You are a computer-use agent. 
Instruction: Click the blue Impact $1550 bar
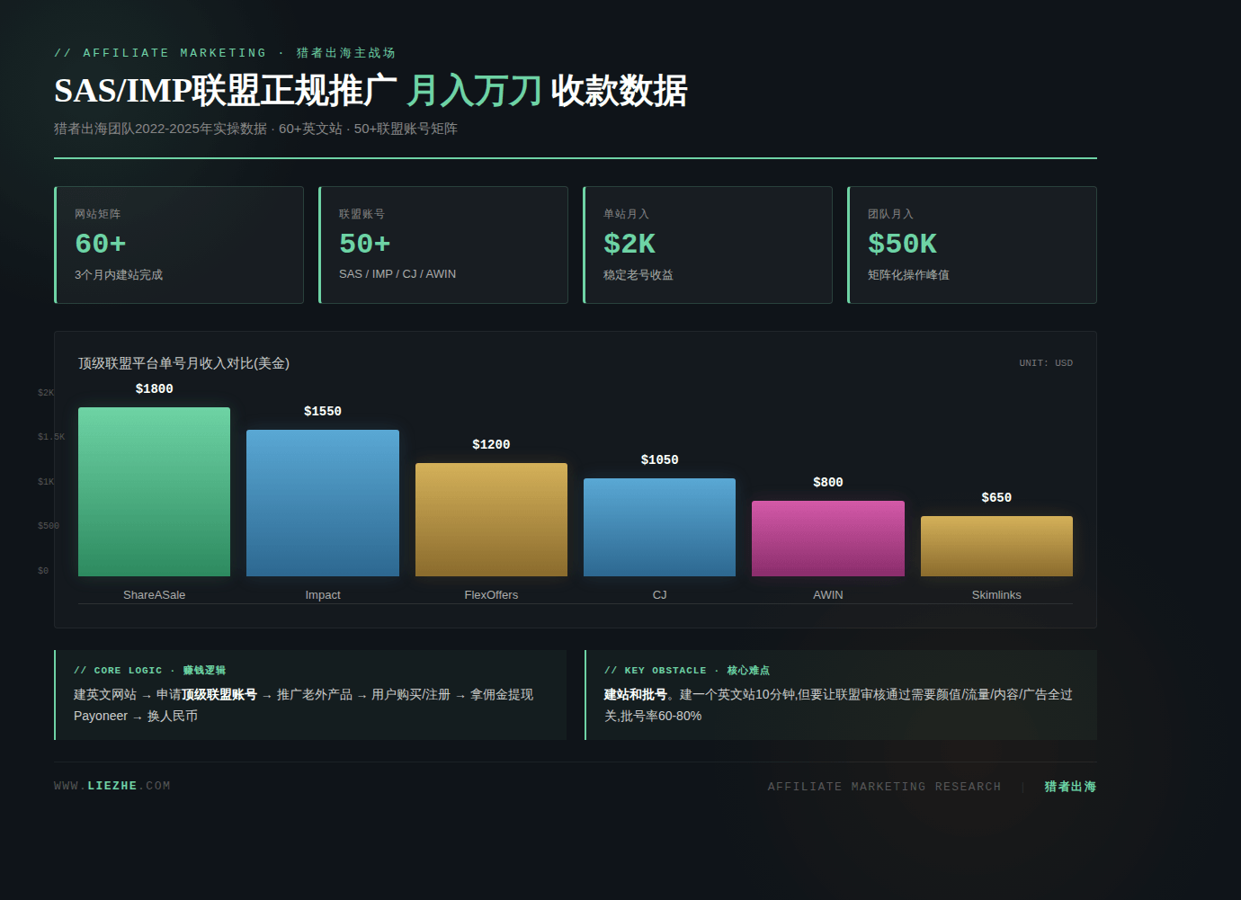pyautogui.click(x=323, y=503)
